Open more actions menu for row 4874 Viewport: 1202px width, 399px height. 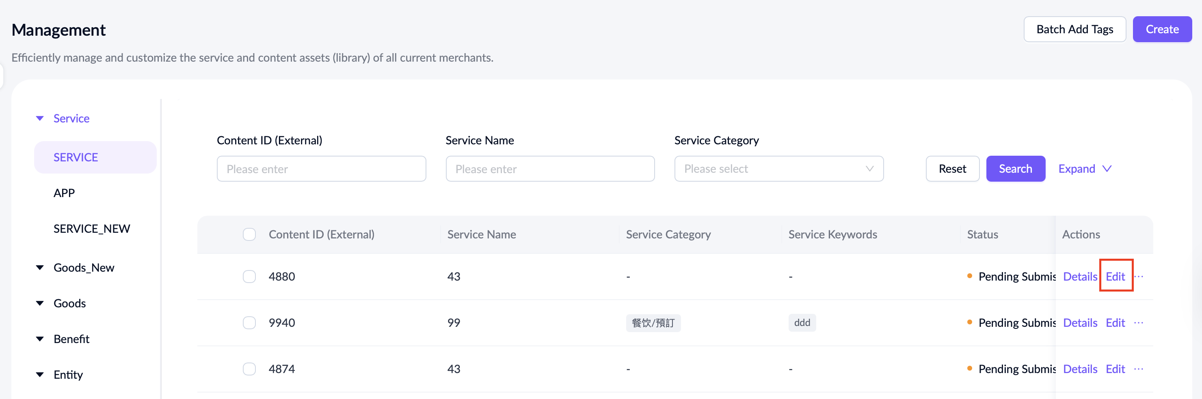coord(1139,369)
